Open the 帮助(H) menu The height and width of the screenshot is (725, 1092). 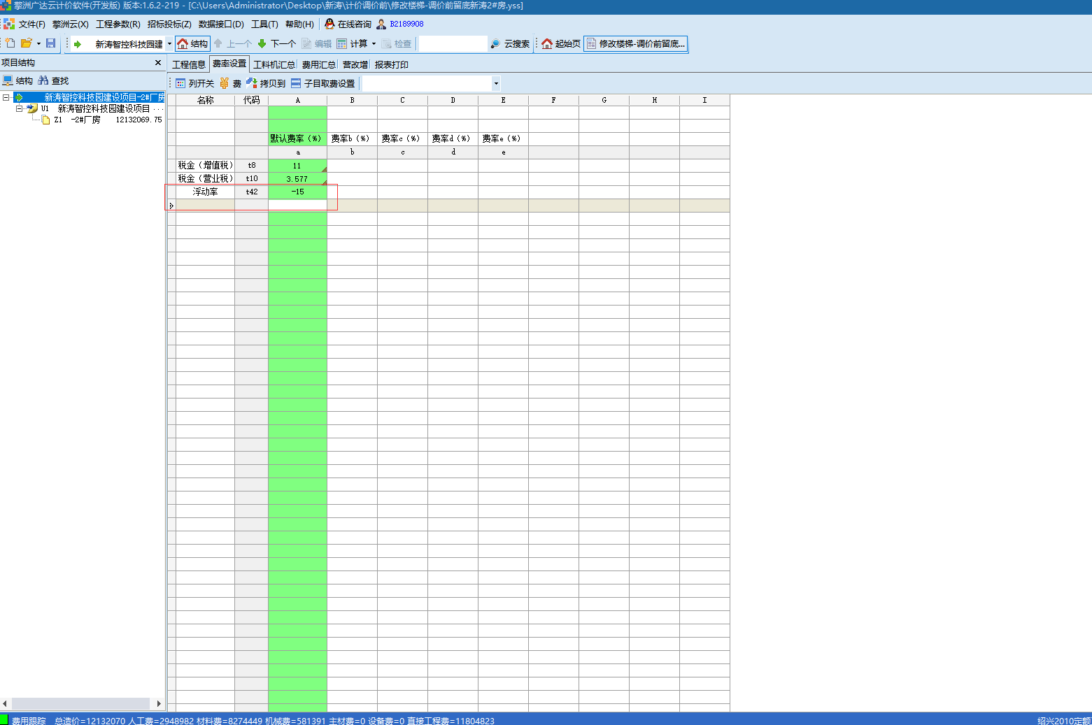click(299, 24)
